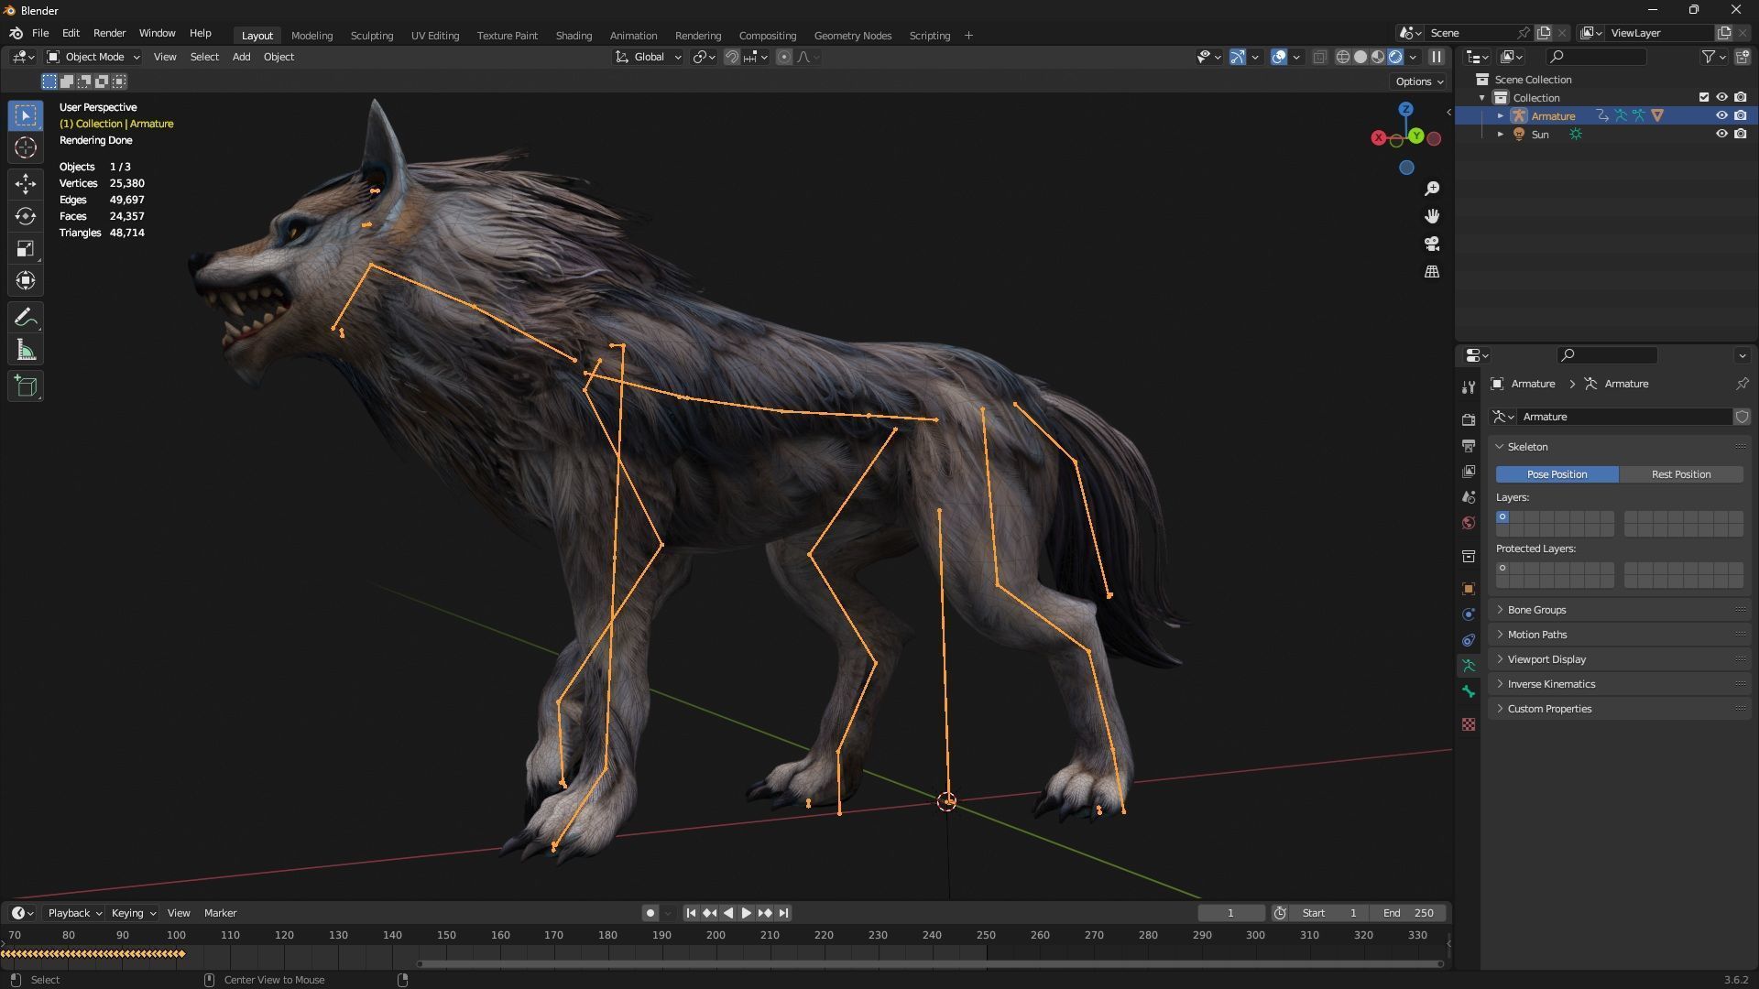Toggle X-Ray display button
The image size is (1759, 989).
[x=1319, y=57]
